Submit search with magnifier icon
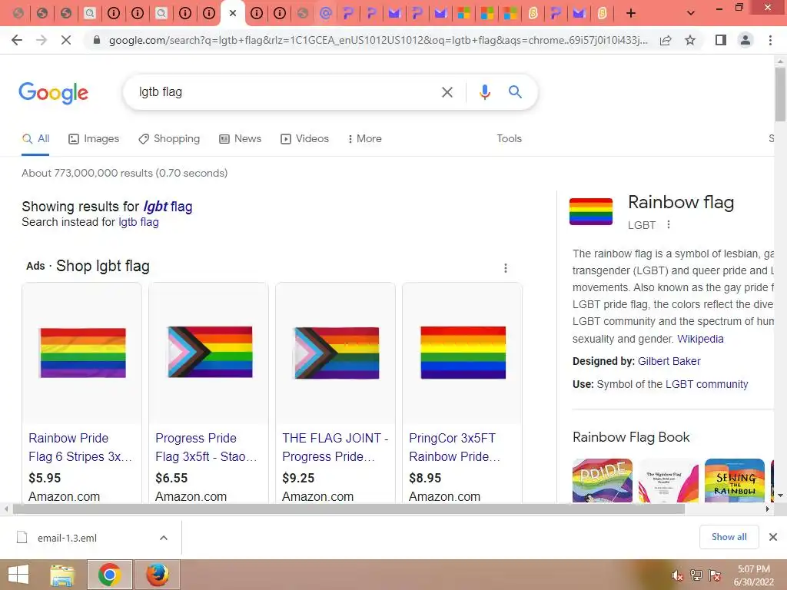 [515, 92]
